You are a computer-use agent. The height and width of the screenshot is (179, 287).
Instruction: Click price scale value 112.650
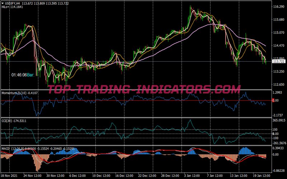pyautogui.click(x=279, y=84)
